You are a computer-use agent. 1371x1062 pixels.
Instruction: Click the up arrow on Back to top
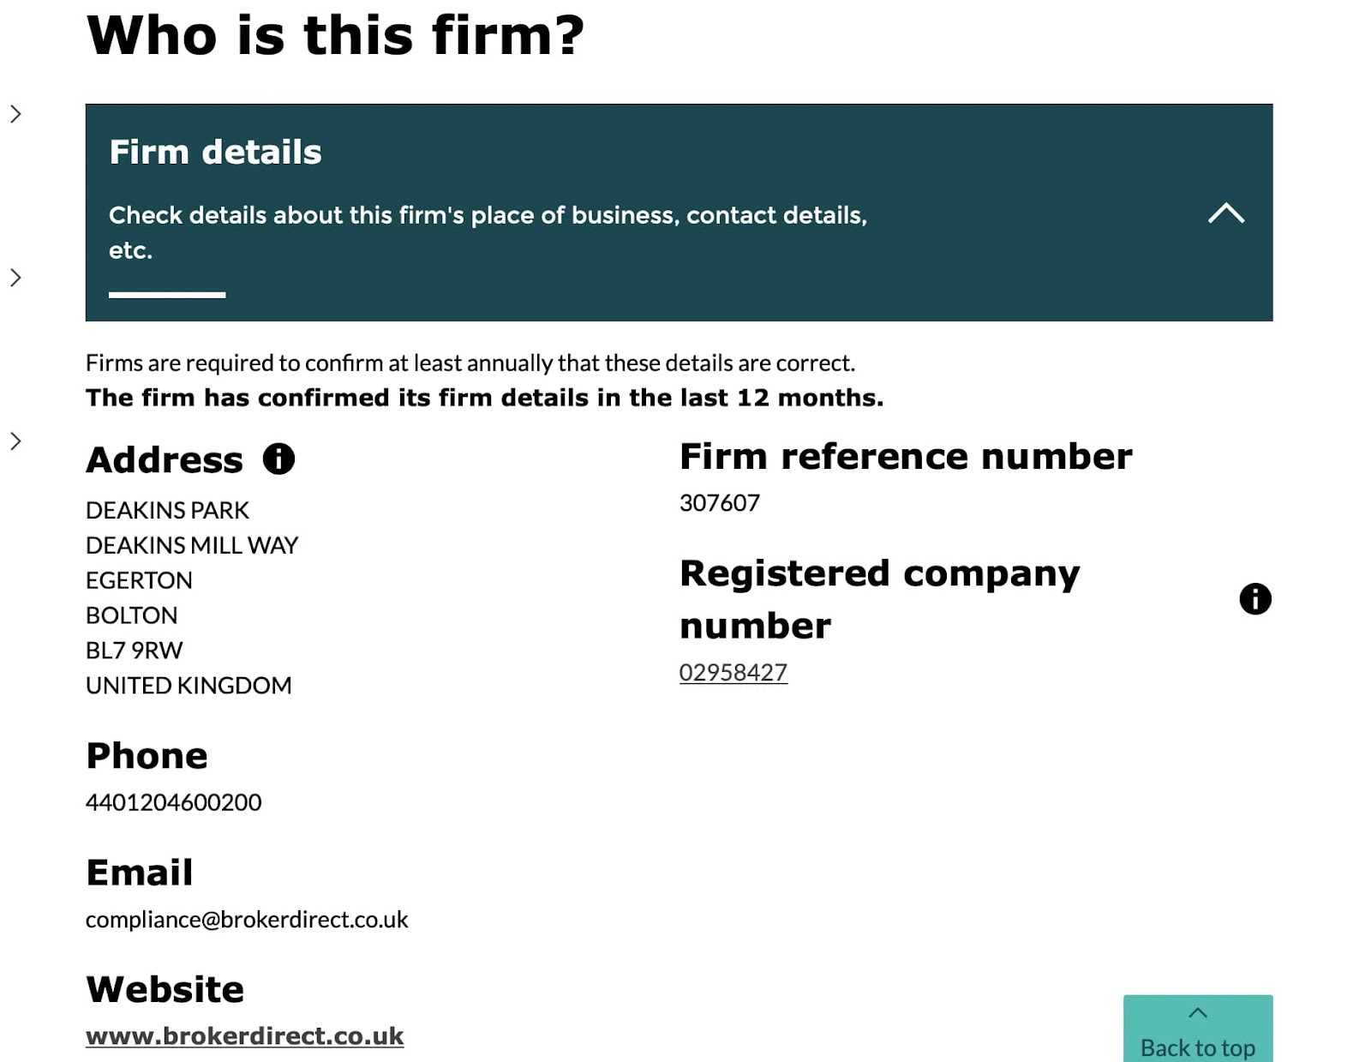pos(1198,1013)
